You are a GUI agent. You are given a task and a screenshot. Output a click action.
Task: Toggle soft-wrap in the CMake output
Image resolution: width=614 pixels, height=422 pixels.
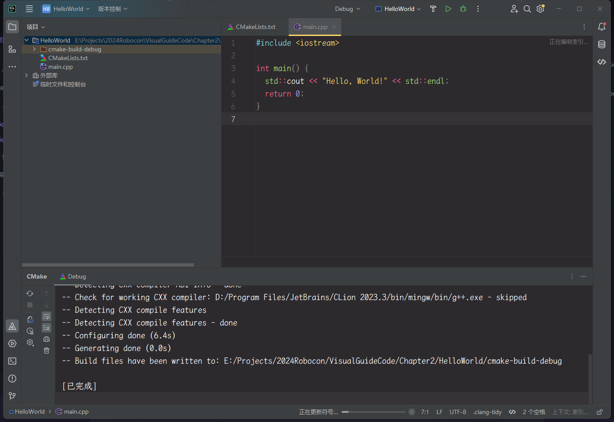[46, 316]
